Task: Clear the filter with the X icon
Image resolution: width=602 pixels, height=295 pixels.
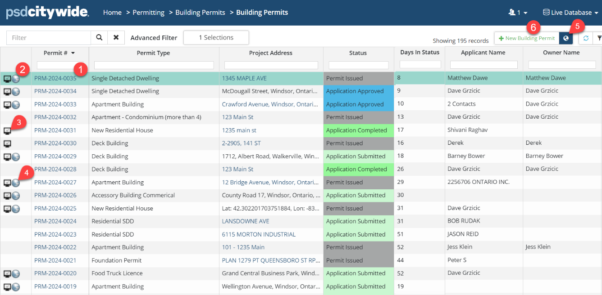Action: click(x=116, y=38)
